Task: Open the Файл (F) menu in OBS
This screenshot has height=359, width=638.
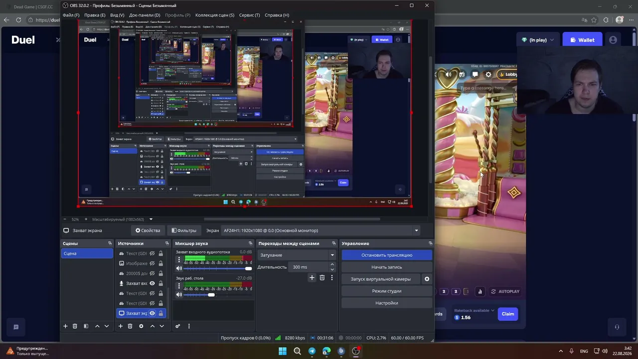Action: 71,15
